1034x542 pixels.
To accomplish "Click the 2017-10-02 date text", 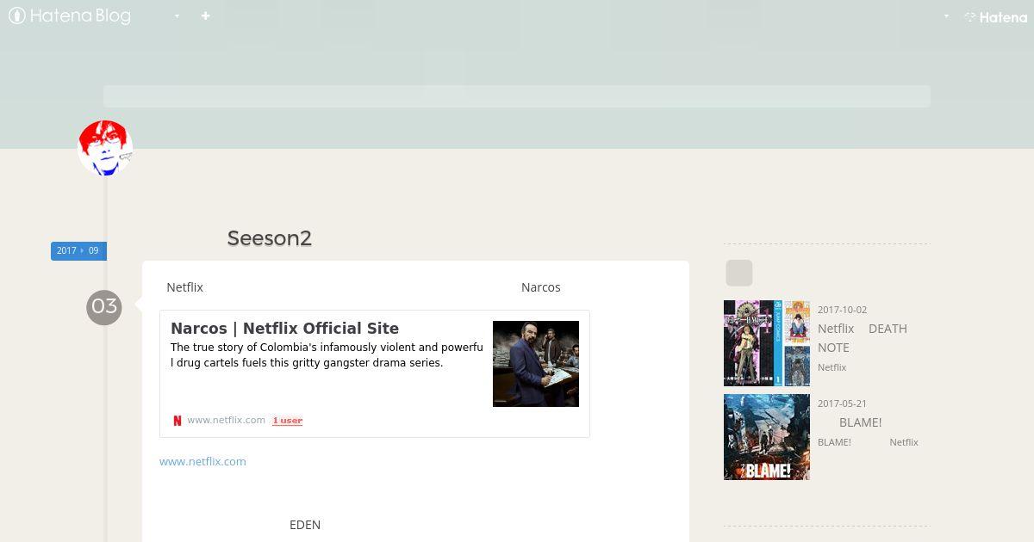I will coord(842,310).
